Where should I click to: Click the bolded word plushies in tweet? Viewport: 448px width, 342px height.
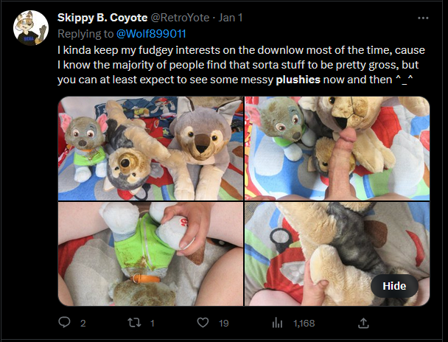pyautogui.click(x=298, y=80)
